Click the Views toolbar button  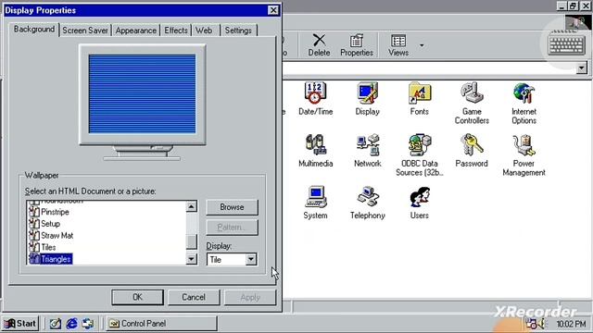[x=398, y=45]
